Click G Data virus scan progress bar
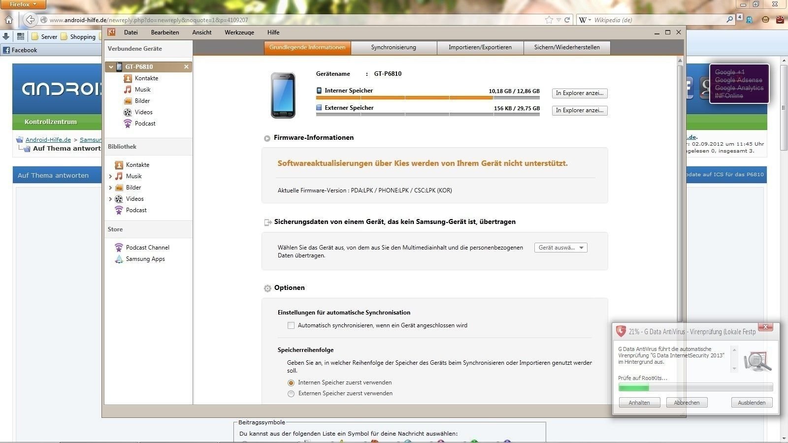Viewport: 788px width, 443px height. pyautogui.click(x=695, y=387)
